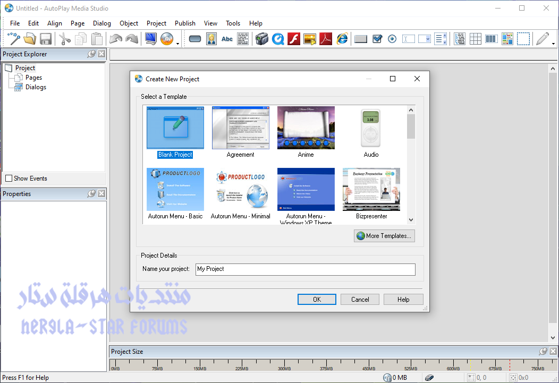Focus the Name your project field

(x=306, y=269)
